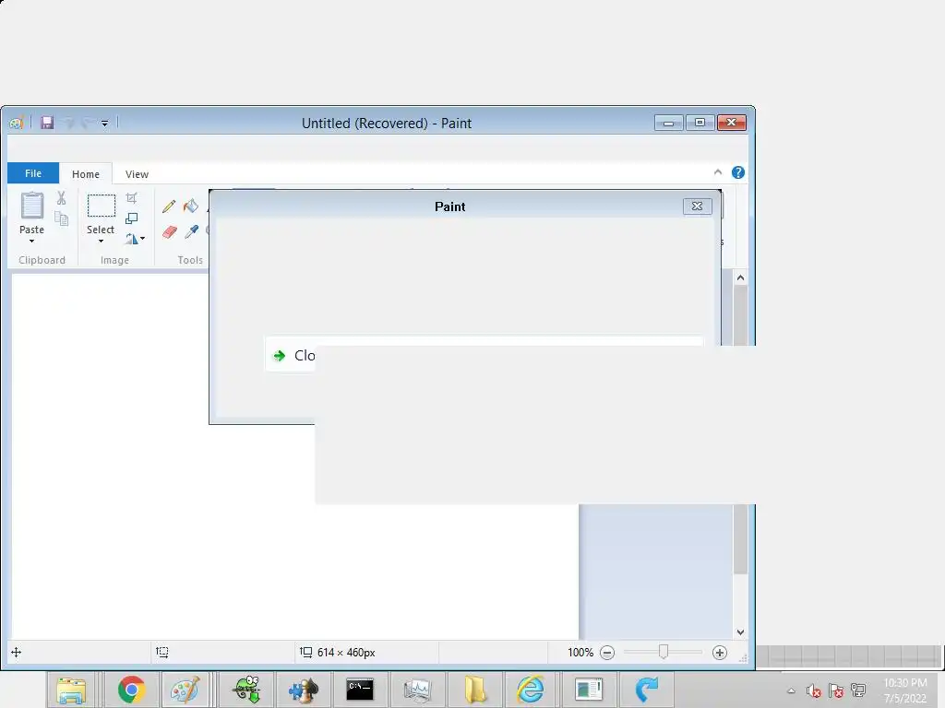The image size is (945, 708).
Task: Switch to the Home ribbon tab
Action: click(86, 174)
